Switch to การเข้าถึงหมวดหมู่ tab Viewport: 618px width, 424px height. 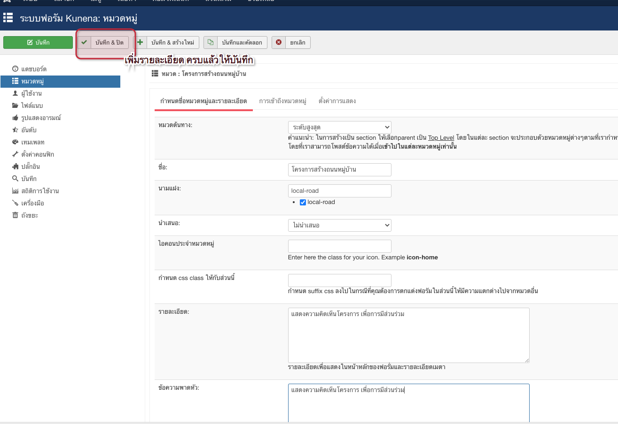(282, 101)
